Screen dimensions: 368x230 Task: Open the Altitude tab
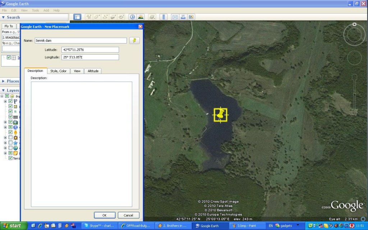tap(93, 71)
